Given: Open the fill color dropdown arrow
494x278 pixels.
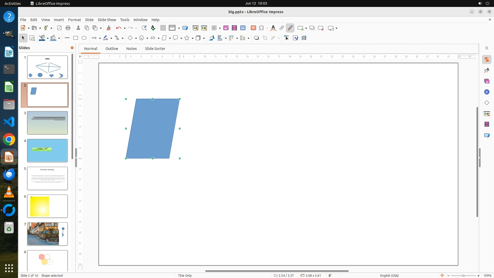Looking at the screenshot, I should (59, 38).
